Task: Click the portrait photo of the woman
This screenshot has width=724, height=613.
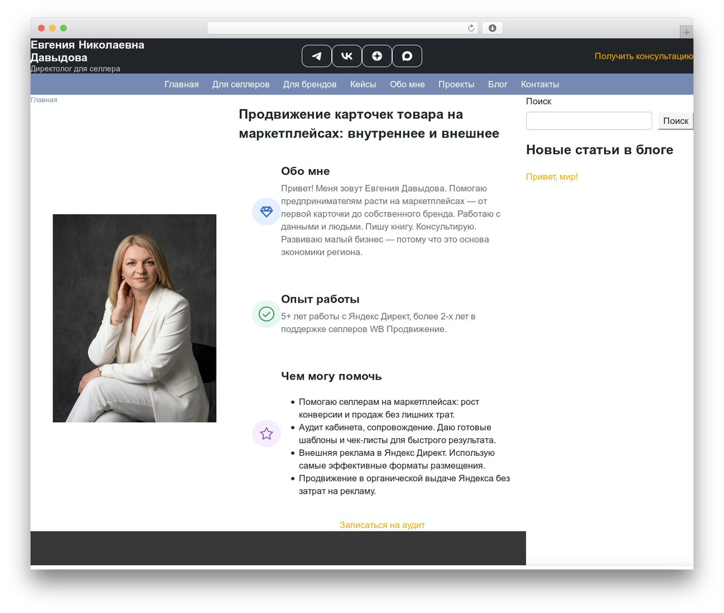Action: pyautogui.click(x=135, y=318)
